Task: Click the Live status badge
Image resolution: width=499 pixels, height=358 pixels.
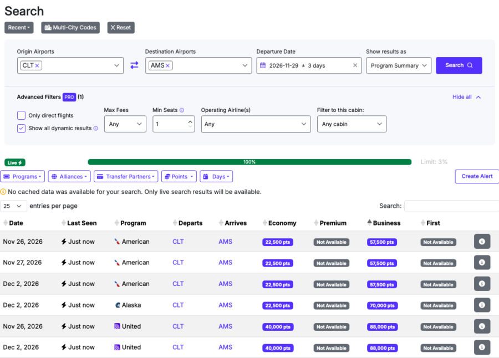Action: tap(15, 162)
